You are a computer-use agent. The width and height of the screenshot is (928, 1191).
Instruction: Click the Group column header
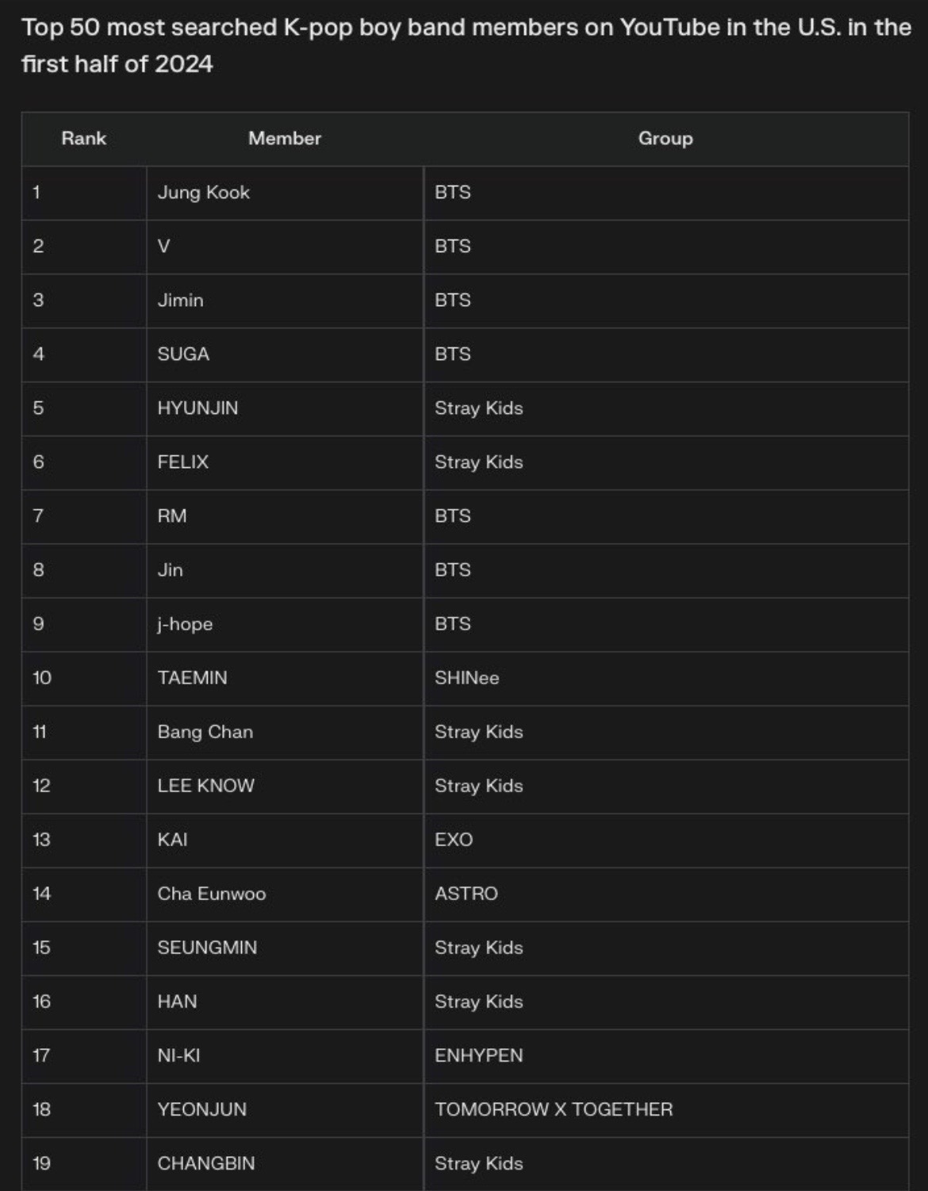click(x=665, y=139)
